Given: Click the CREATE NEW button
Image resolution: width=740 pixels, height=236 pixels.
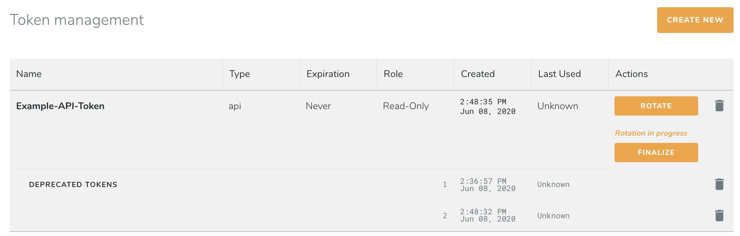Looking at the screenshot, I should 695,20.
